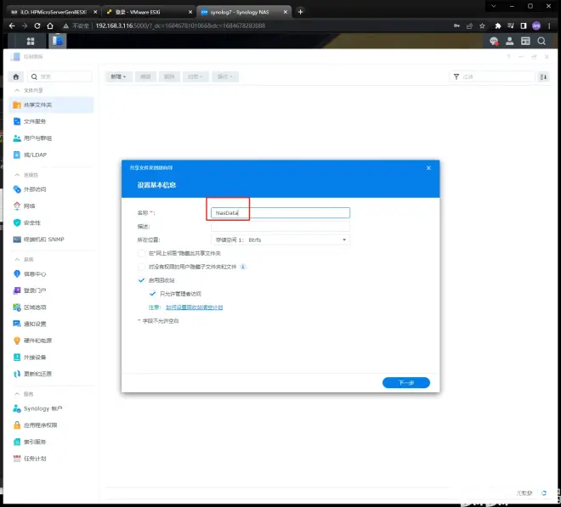This screenshot has width=561, height=507.
Task: Open the recycle bin empty schedule link
Action: pyautogui.click(x=195, y=307)
